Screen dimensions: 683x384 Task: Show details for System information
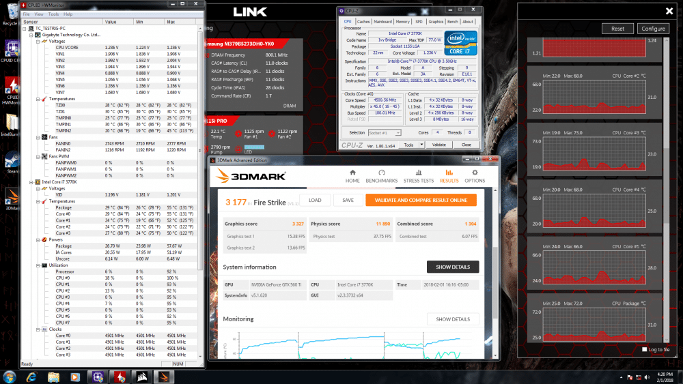453,267
